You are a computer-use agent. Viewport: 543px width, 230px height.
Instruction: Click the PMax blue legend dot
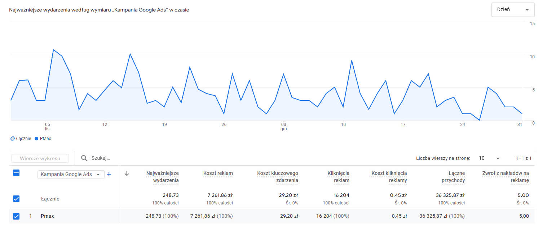(x=36, y=139)
